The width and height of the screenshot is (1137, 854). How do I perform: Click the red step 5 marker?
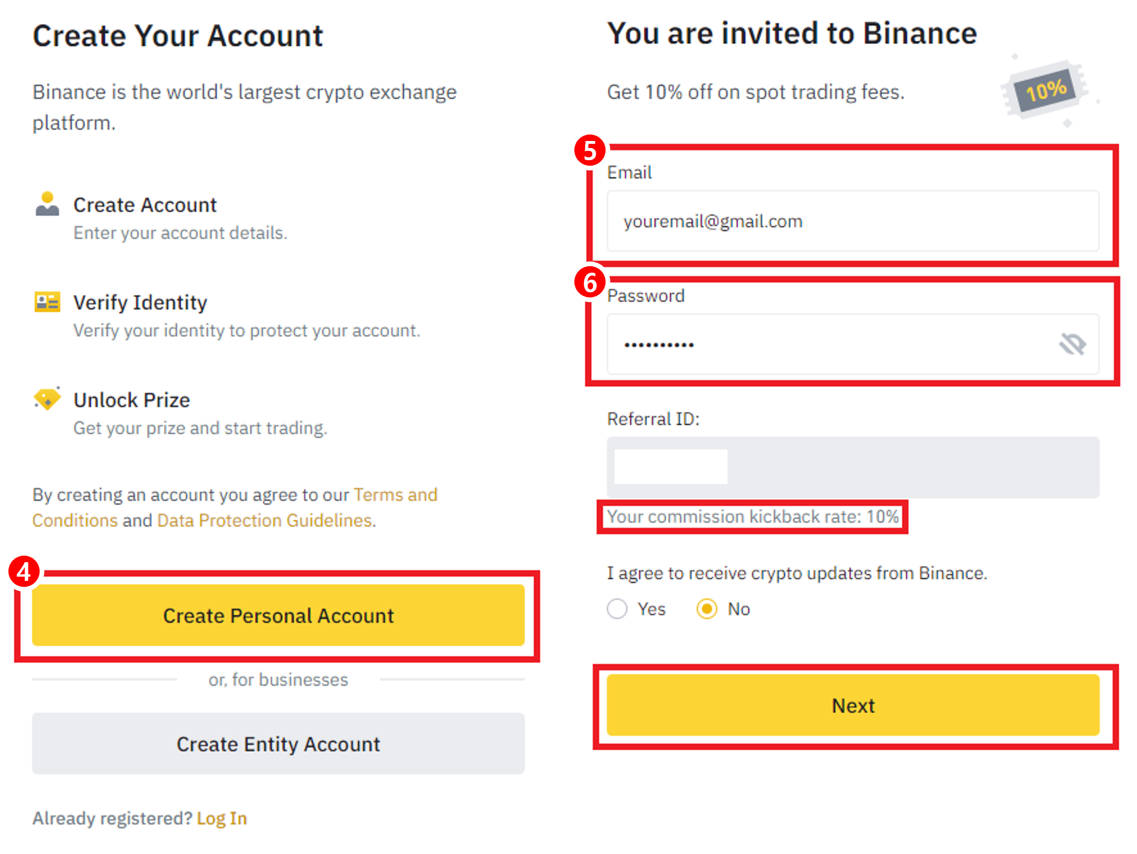[590, 151]
